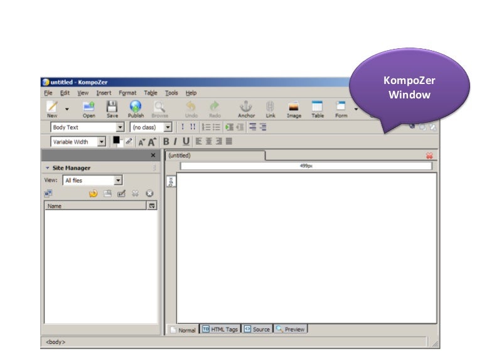This screenshot has height=361, width=482.
Task: Open the Body Text paragraph format dropdown
Action: 120,127
